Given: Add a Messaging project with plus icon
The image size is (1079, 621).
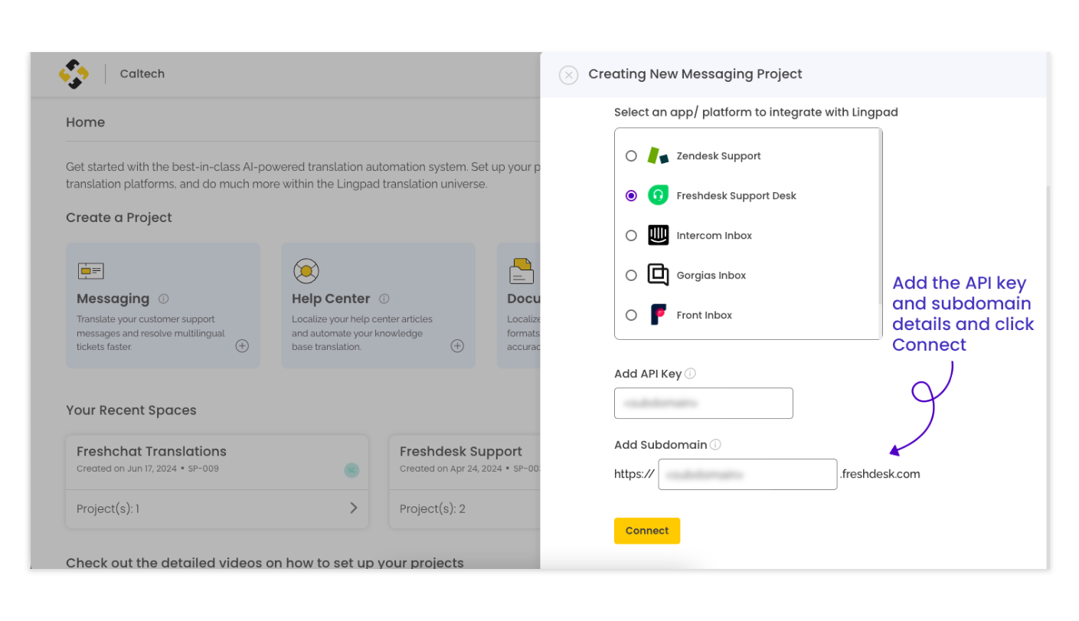Looking at the screenshot, I should point(242,346).
